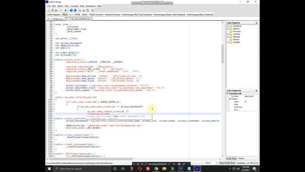305x172 pixels.
Task: Click the second blue globe toolbar icon
Action: click(75, 11)
